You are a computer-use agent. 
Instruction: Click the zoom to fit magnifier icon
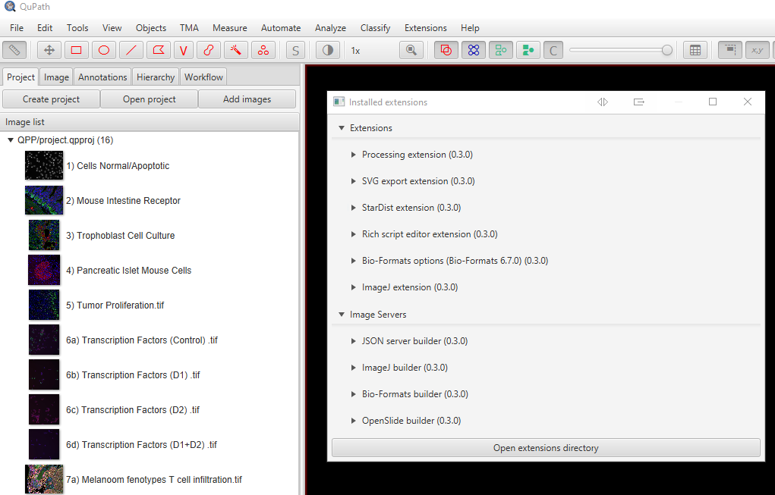411,50
